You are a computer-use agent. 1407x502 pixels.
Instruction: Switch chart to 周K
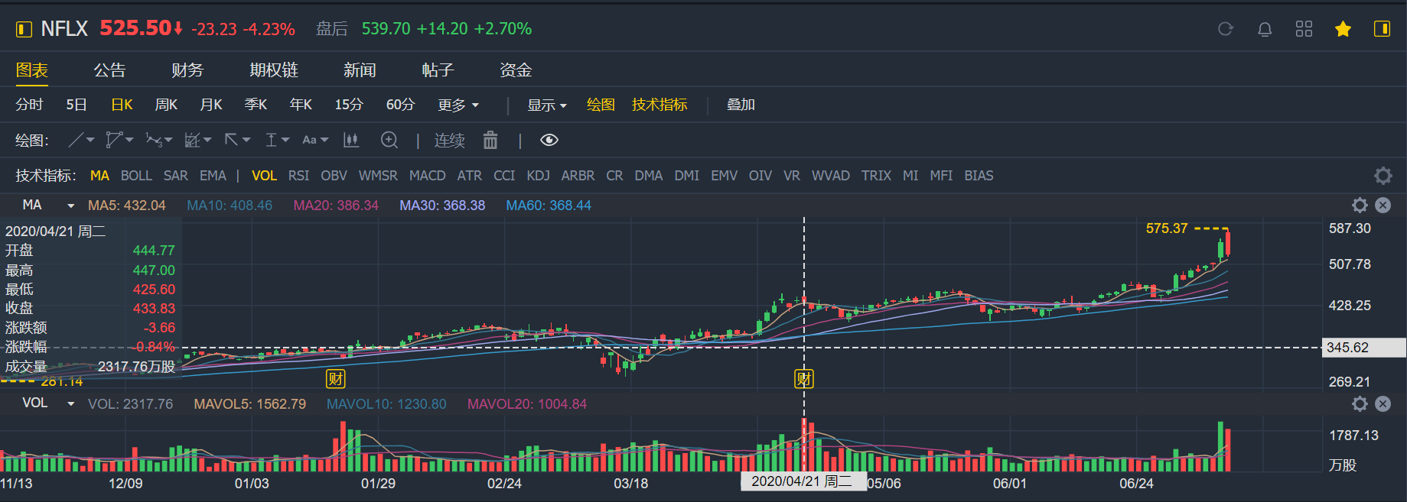pos(166,105)
